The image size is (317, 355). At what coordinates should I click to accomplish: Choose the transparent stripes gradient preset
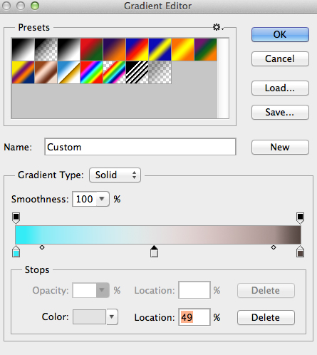click(137, 72)
